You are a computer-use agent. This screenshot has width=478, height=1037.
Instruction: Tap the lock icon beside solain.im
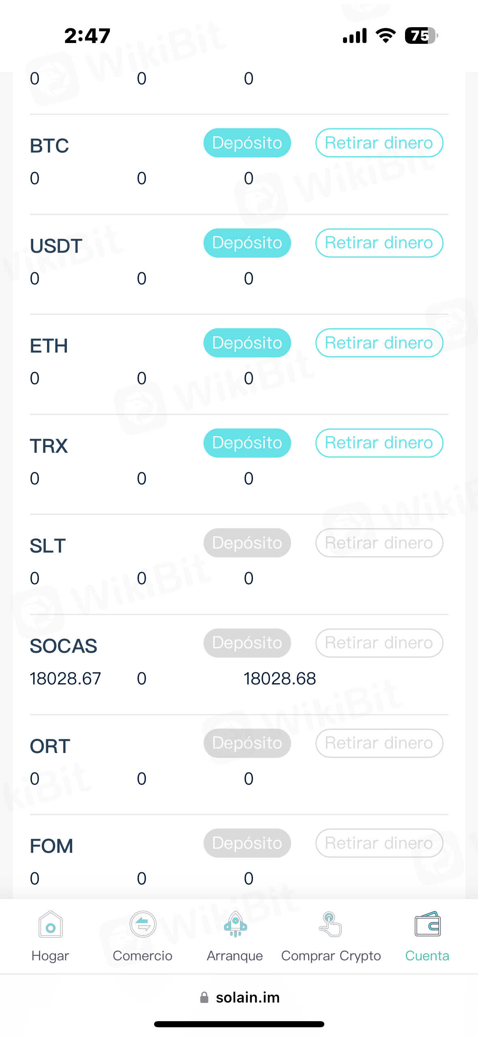pyautogui.click(x=204, y=998)
